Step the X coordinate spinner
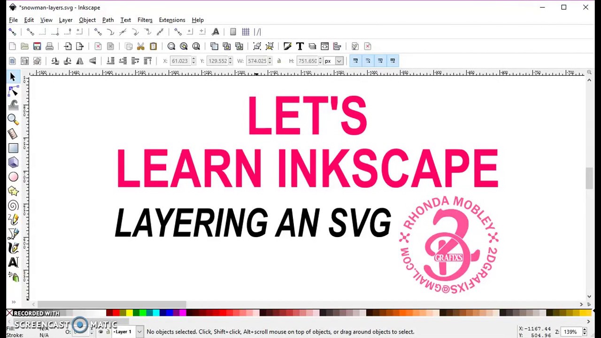601x338 pixels. [193, 61]
